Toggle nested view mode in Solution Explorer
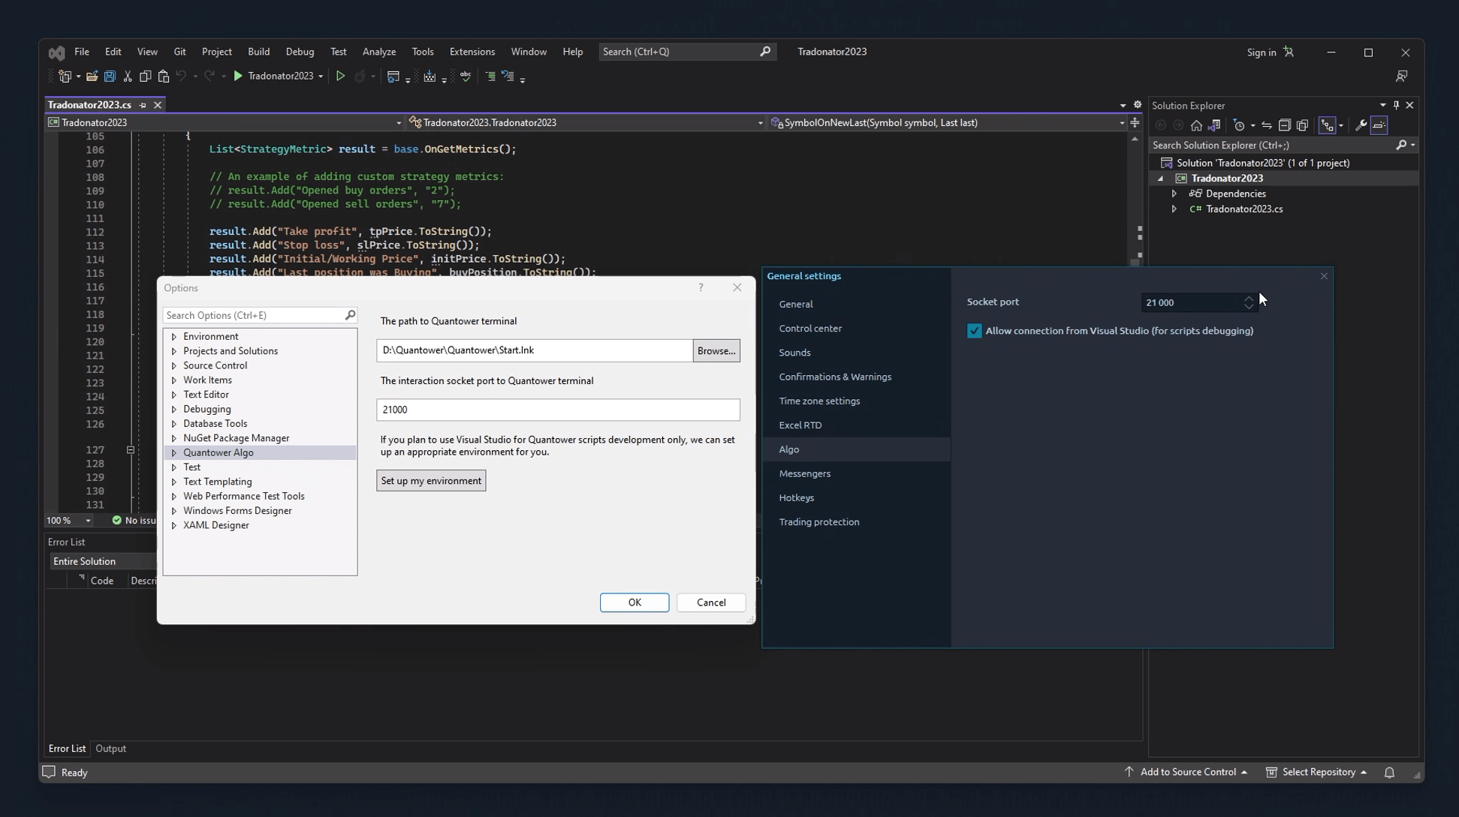Screen dimensions: 1459x817 [1327, 126]
